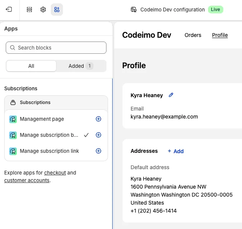Click the Addresses heading
This screenshot has height=229, width=242.
(x=144, y=151)
